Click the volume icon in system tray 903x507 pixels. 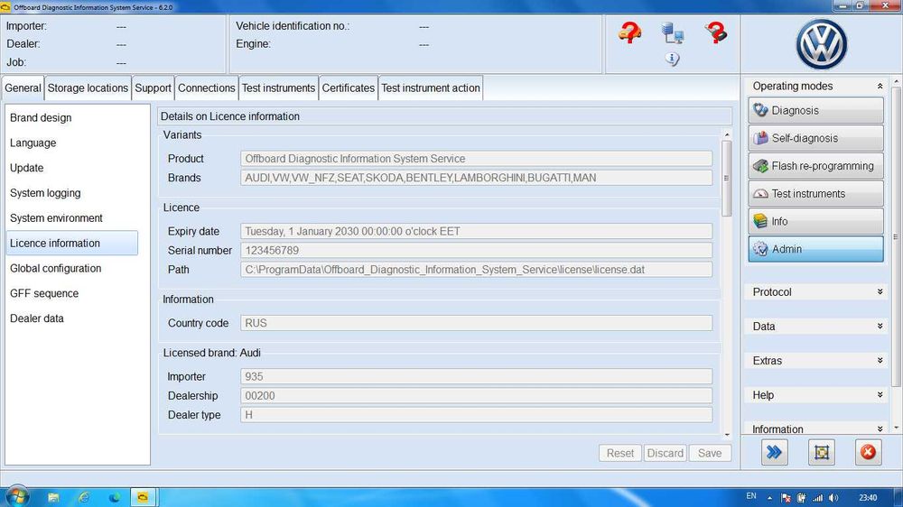coord(833,498)
